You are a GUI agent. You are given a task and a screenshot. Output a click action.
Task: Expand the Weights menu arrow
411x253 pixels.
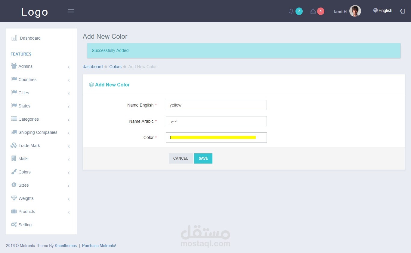69,199
